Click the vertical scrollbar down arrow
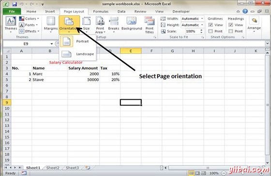This screenshot has height=176, width=271. [268, 162]
